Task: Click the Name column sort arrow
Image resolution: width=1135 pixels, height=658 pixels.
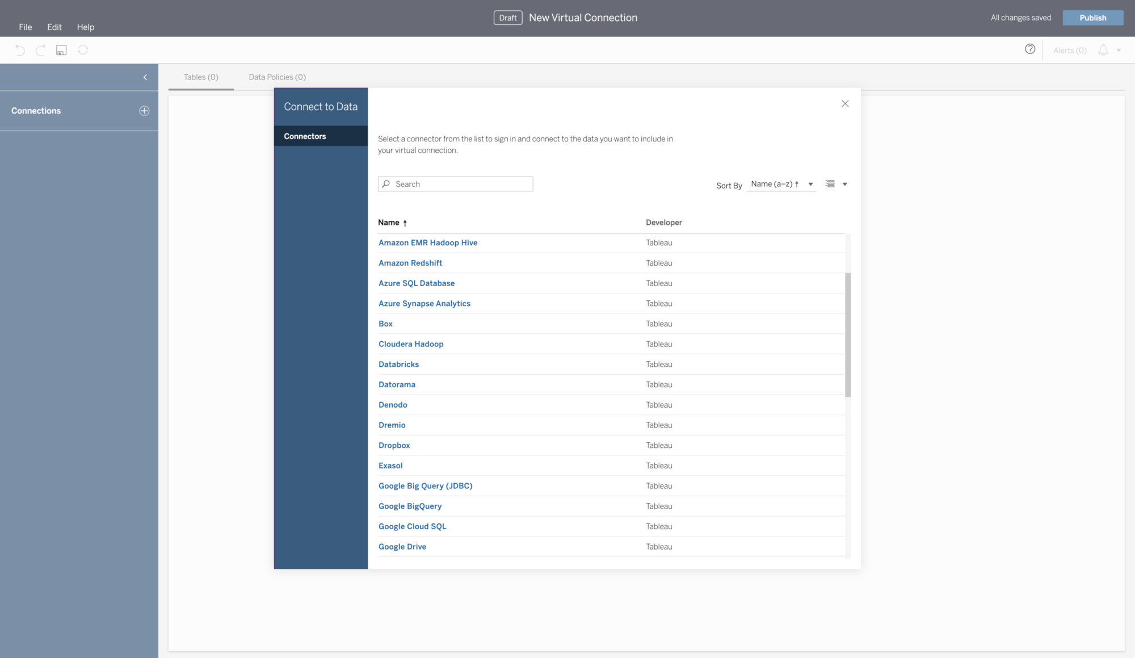Action: click(405, 223)
